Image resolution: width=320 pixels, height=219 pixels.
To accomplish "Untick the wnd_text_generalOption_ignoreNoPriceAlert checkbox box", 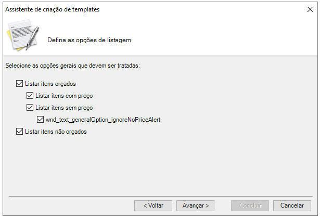I will (x=40, y=120).
